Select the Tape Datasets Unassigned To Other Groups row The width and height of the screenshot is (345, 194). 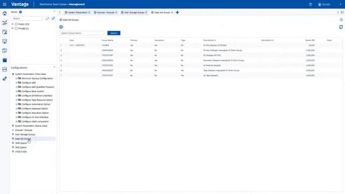(x=201, y=71)
